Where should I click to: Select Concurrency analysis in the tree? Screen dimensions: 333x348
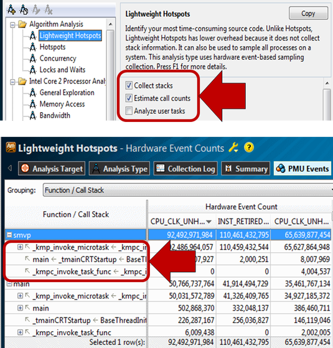58,59
